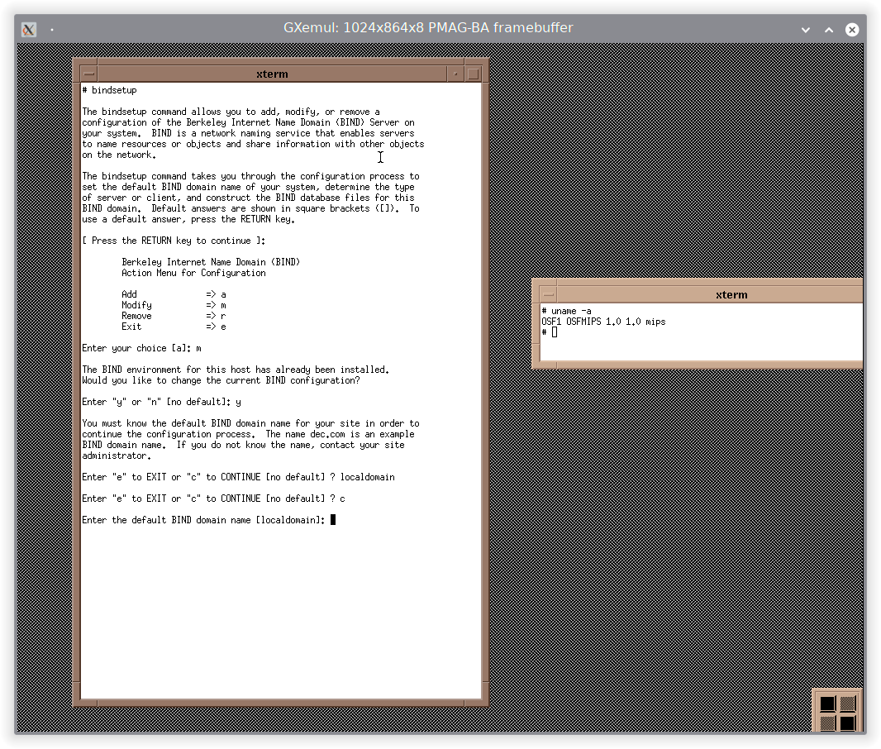Click the bindsetup xterm minimize dot button
This screenshot has height=749, width=881.
pyautogui.click(x=455, y=74)
